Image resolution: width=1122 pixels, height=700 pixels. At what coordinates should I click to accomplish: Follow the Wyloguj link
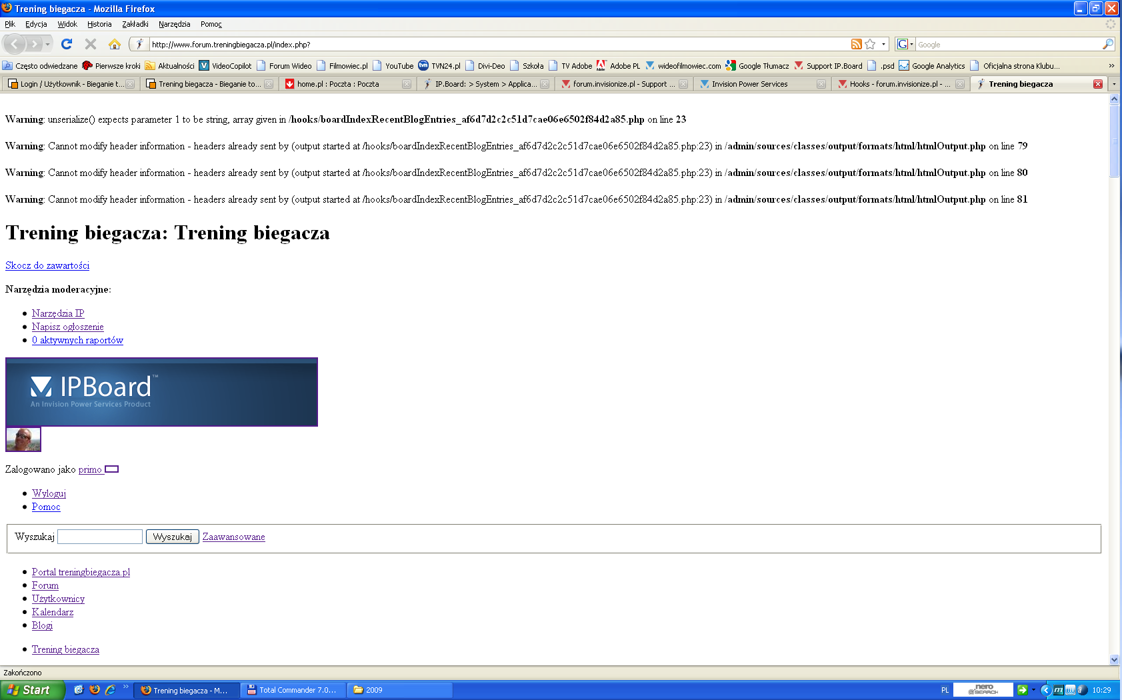click(49, 493)
